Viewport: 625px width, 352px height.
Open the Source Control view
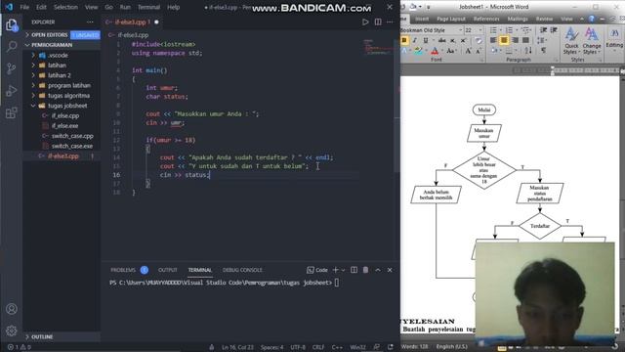12,68
